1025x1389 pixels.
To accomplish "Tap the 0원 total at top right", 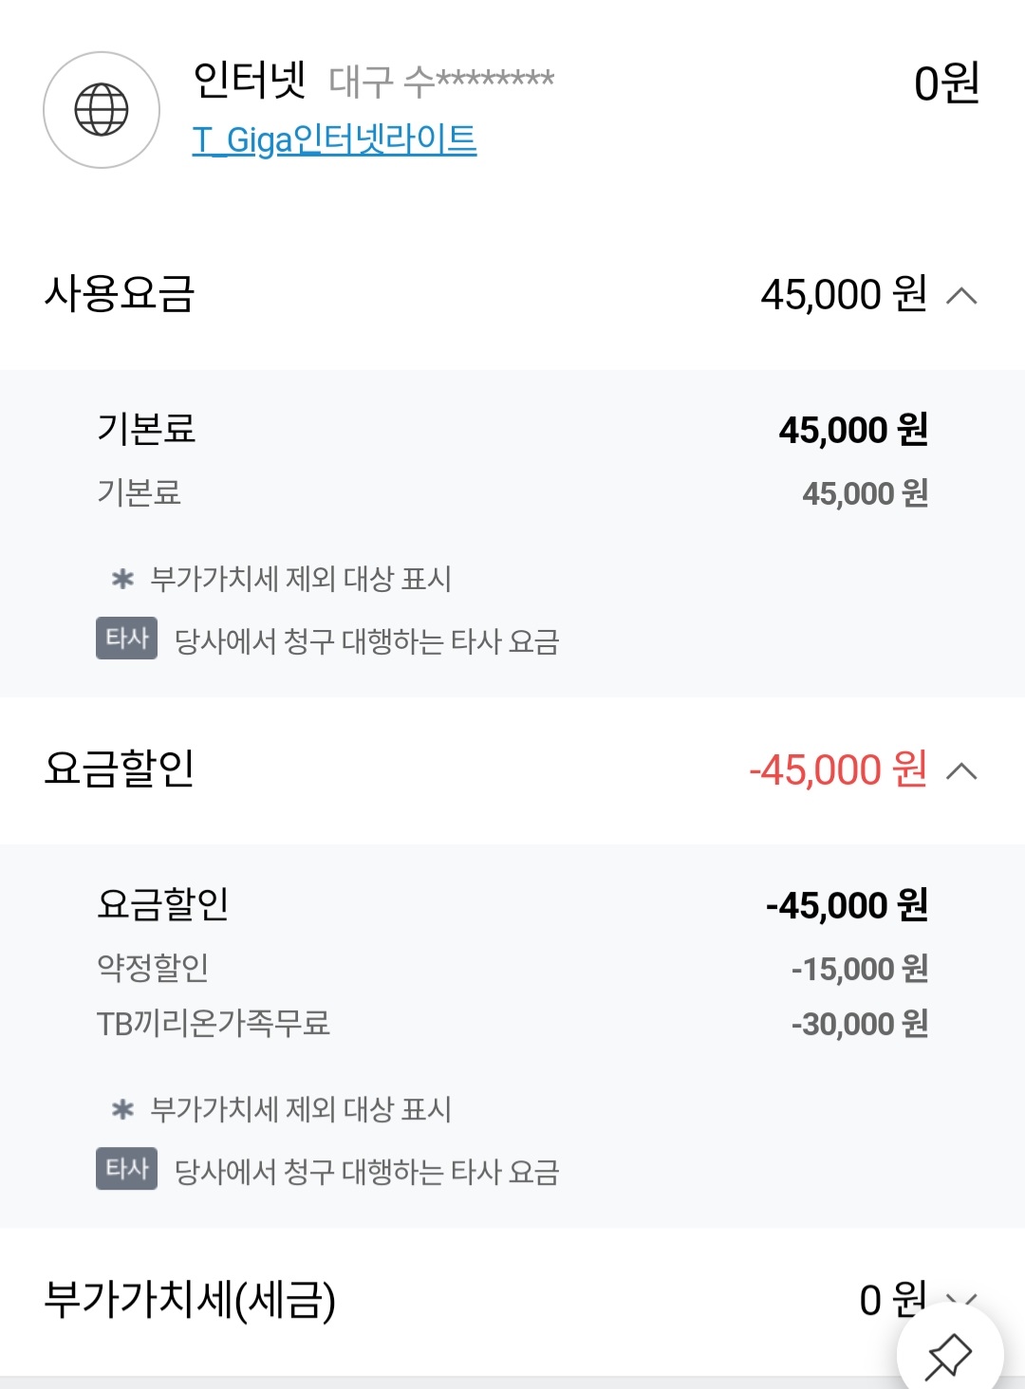I will 946,83.
